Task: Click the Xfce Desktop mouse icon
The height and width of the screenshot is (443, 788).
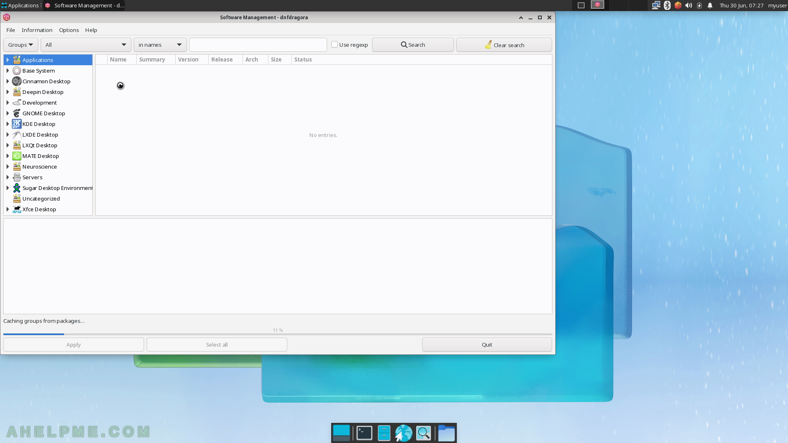Action: tap(17, 209)
